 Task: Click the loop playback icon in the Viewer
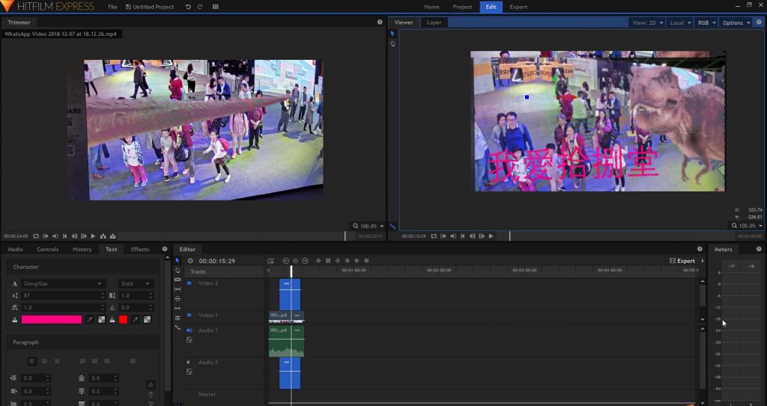434,236
